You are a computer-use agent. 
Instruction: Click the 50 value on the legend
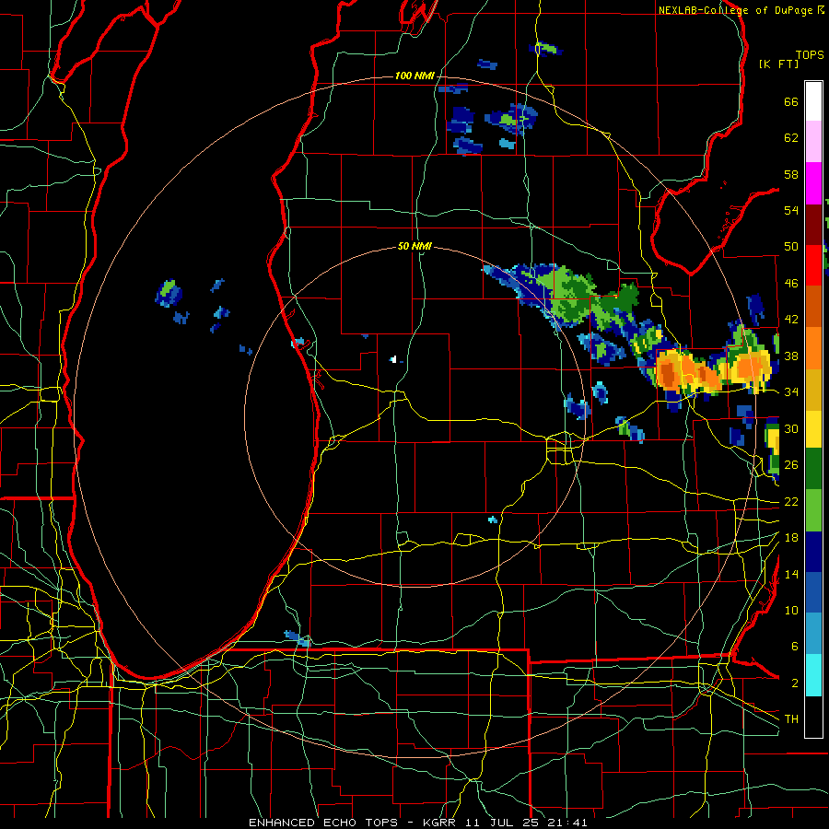point(791,247)
